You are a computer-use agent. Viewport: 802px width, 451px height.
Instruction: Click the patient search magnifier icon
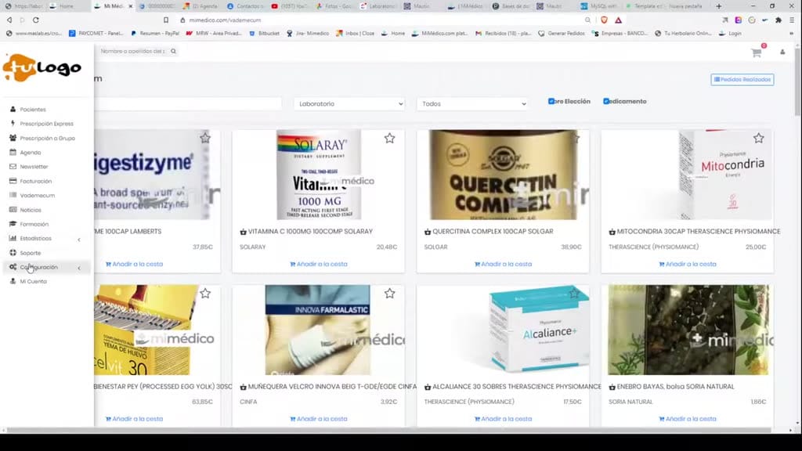click(x=173, y=51)
